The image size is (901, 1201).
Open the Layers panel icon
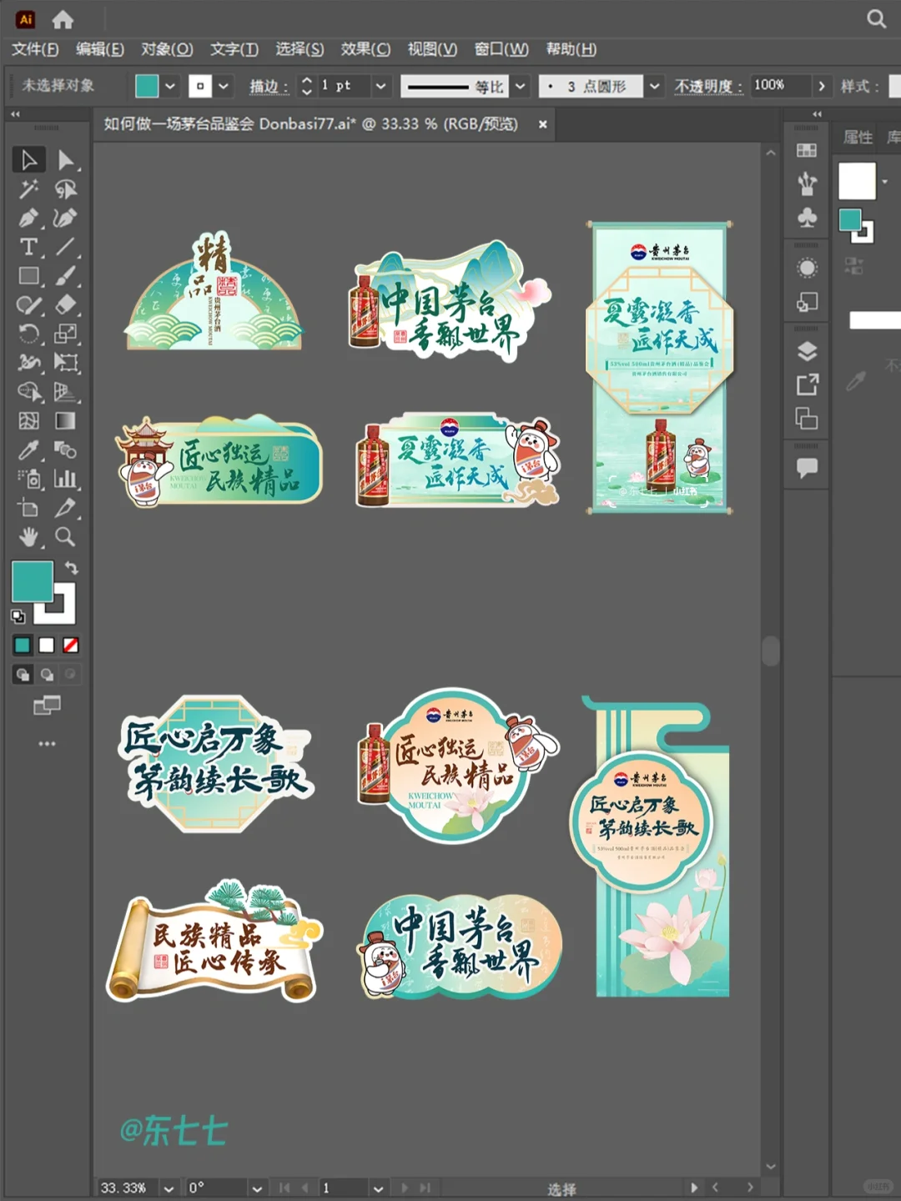[807, 351]
